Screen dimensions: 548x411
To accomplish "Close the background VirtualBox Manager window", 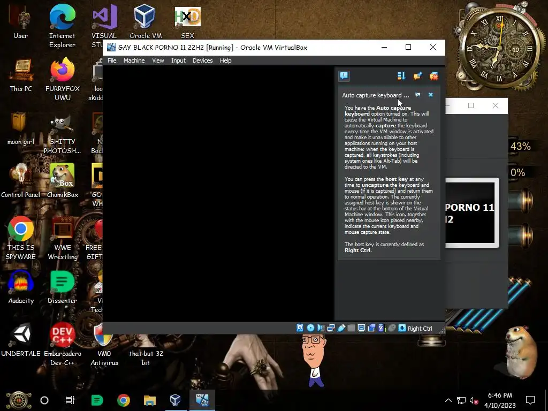I will 495,105.
